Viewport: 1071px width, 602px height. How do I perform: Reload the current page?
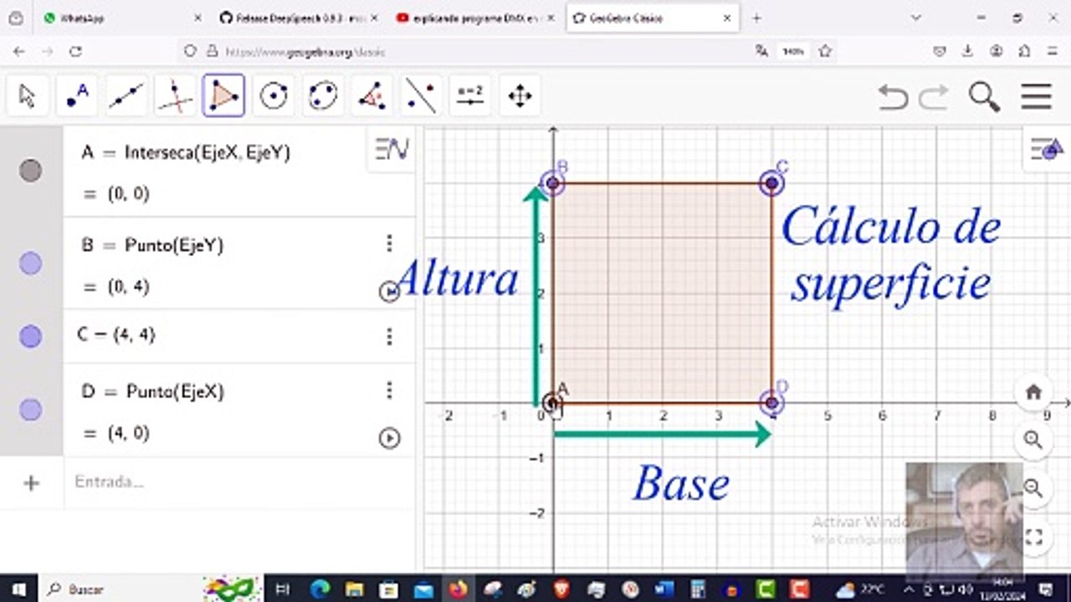[75, 51]
